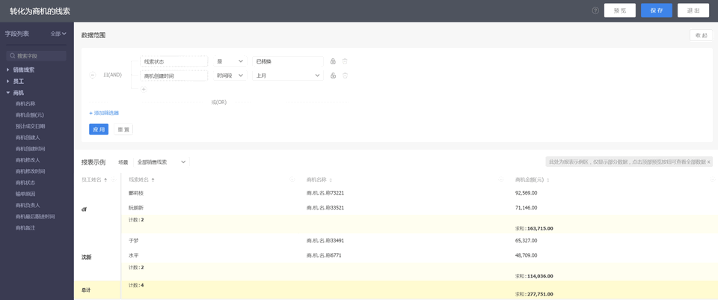Screen dimensions: 718x300
Task: Select the 商机修改人 field
Action: [x=28, y=160]
